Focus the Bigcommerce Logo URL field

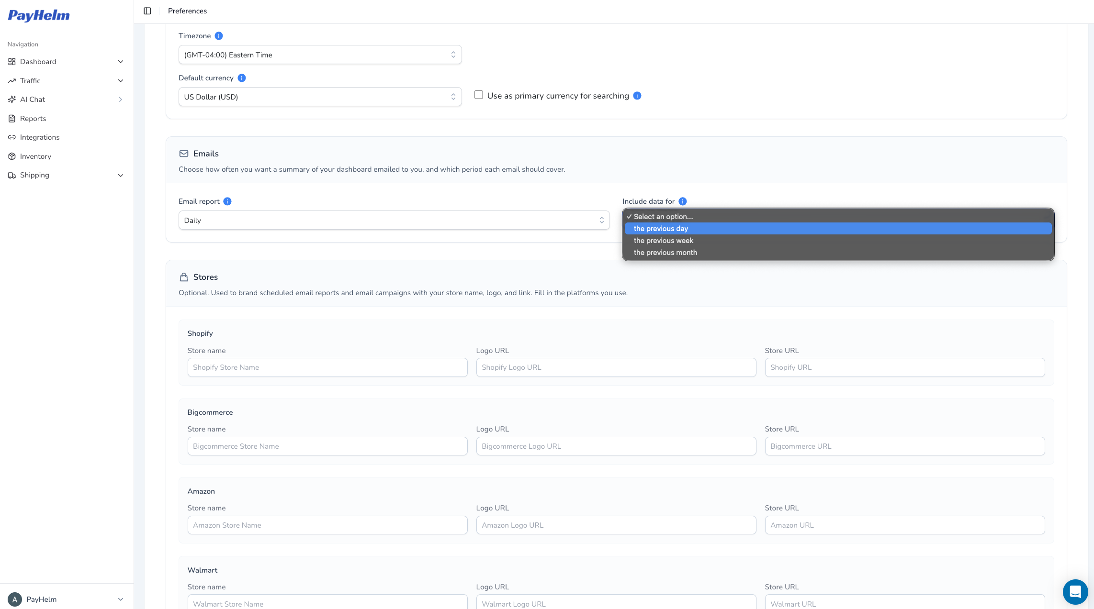click(x=616, y=446)
